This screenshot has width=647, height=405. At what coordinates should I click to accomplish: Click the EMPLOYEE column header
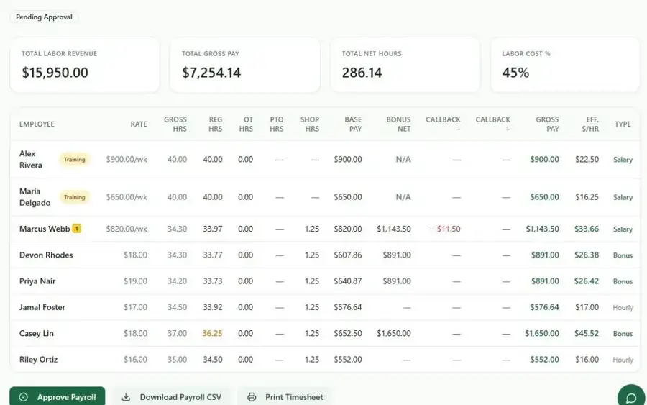click(37, 124)
